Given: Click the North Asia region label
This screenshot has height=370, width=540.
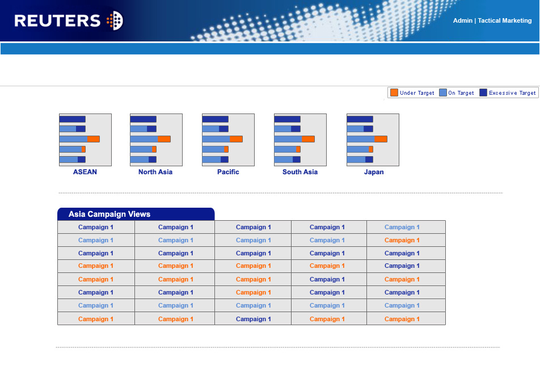Looking at the screenshot, I should [x=155, y=172].
